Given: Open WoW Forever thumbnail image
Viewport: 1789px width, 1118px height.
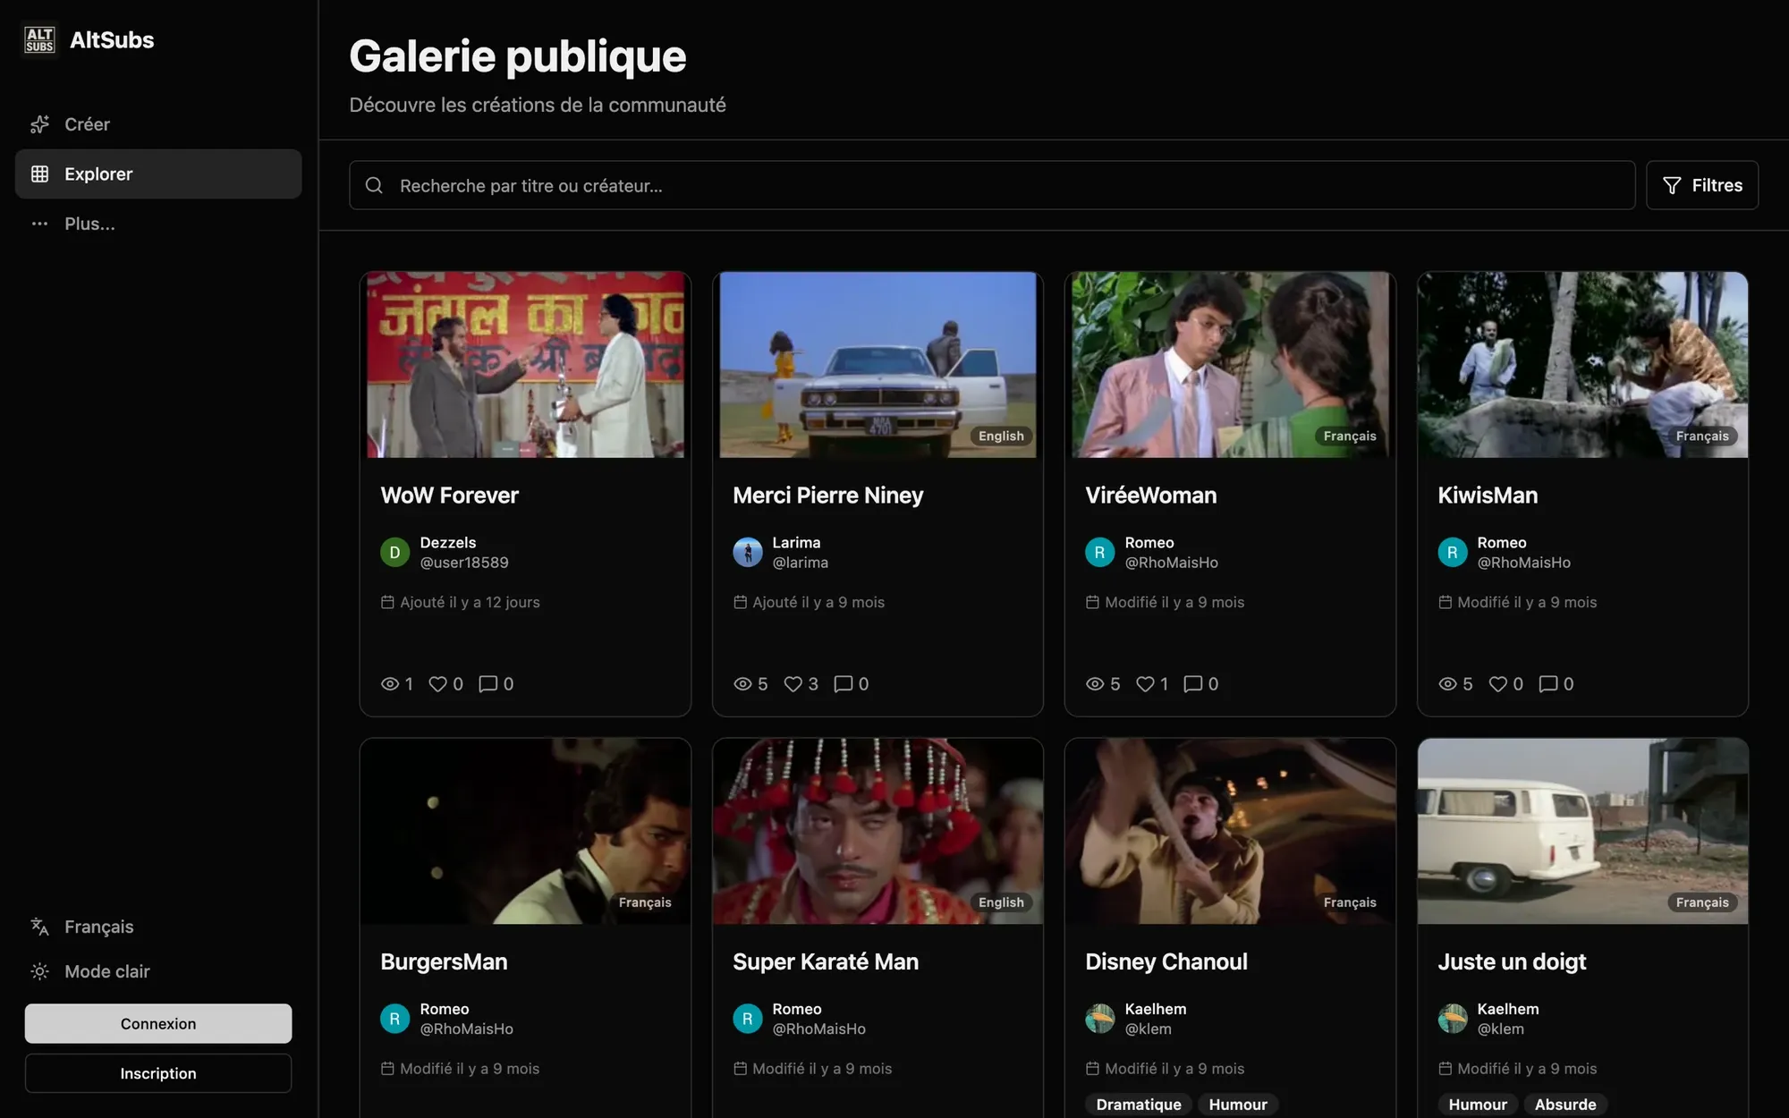Looking at the screenshot, I should pyautogui.click(x=525, y=365).
